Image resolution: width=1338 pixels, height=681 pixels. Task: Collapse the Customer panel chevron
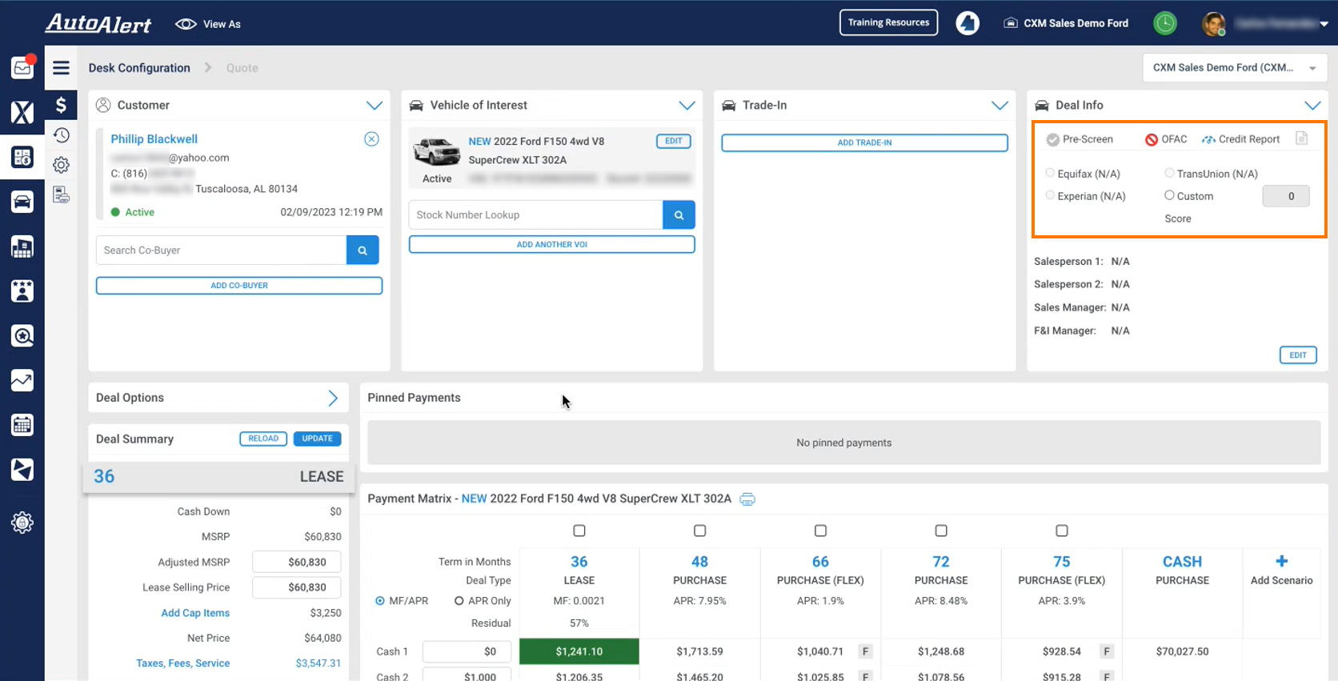pos(374,106)
